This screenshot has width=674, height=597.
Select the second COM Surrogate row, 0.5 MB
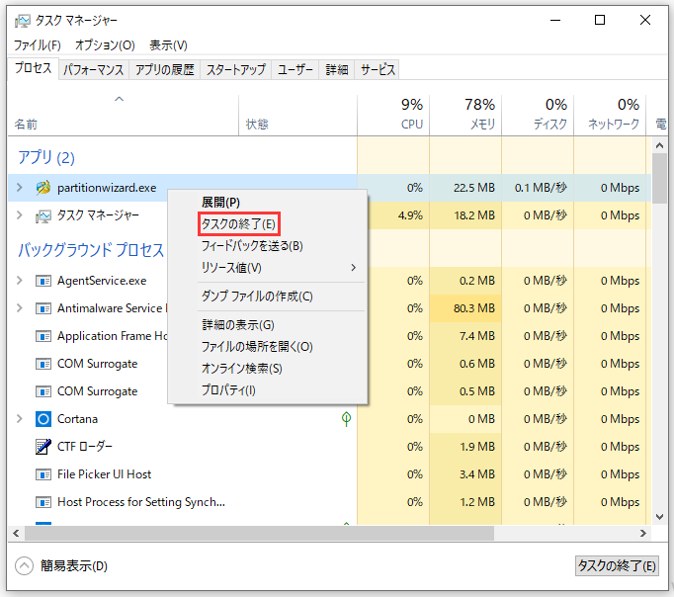(329, 391)
